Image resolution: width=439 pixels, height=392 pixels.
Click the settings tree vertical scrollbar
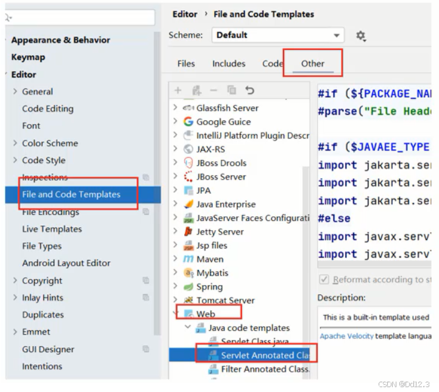point(157,183)
